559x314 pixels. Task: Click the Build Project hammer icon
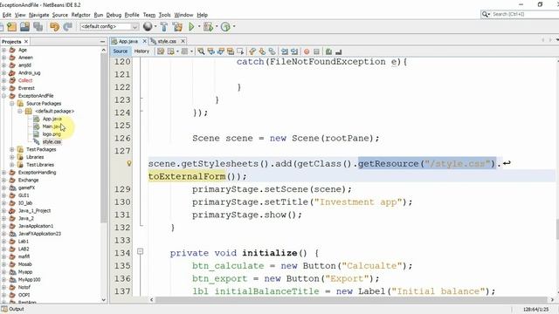coord(164,27)
